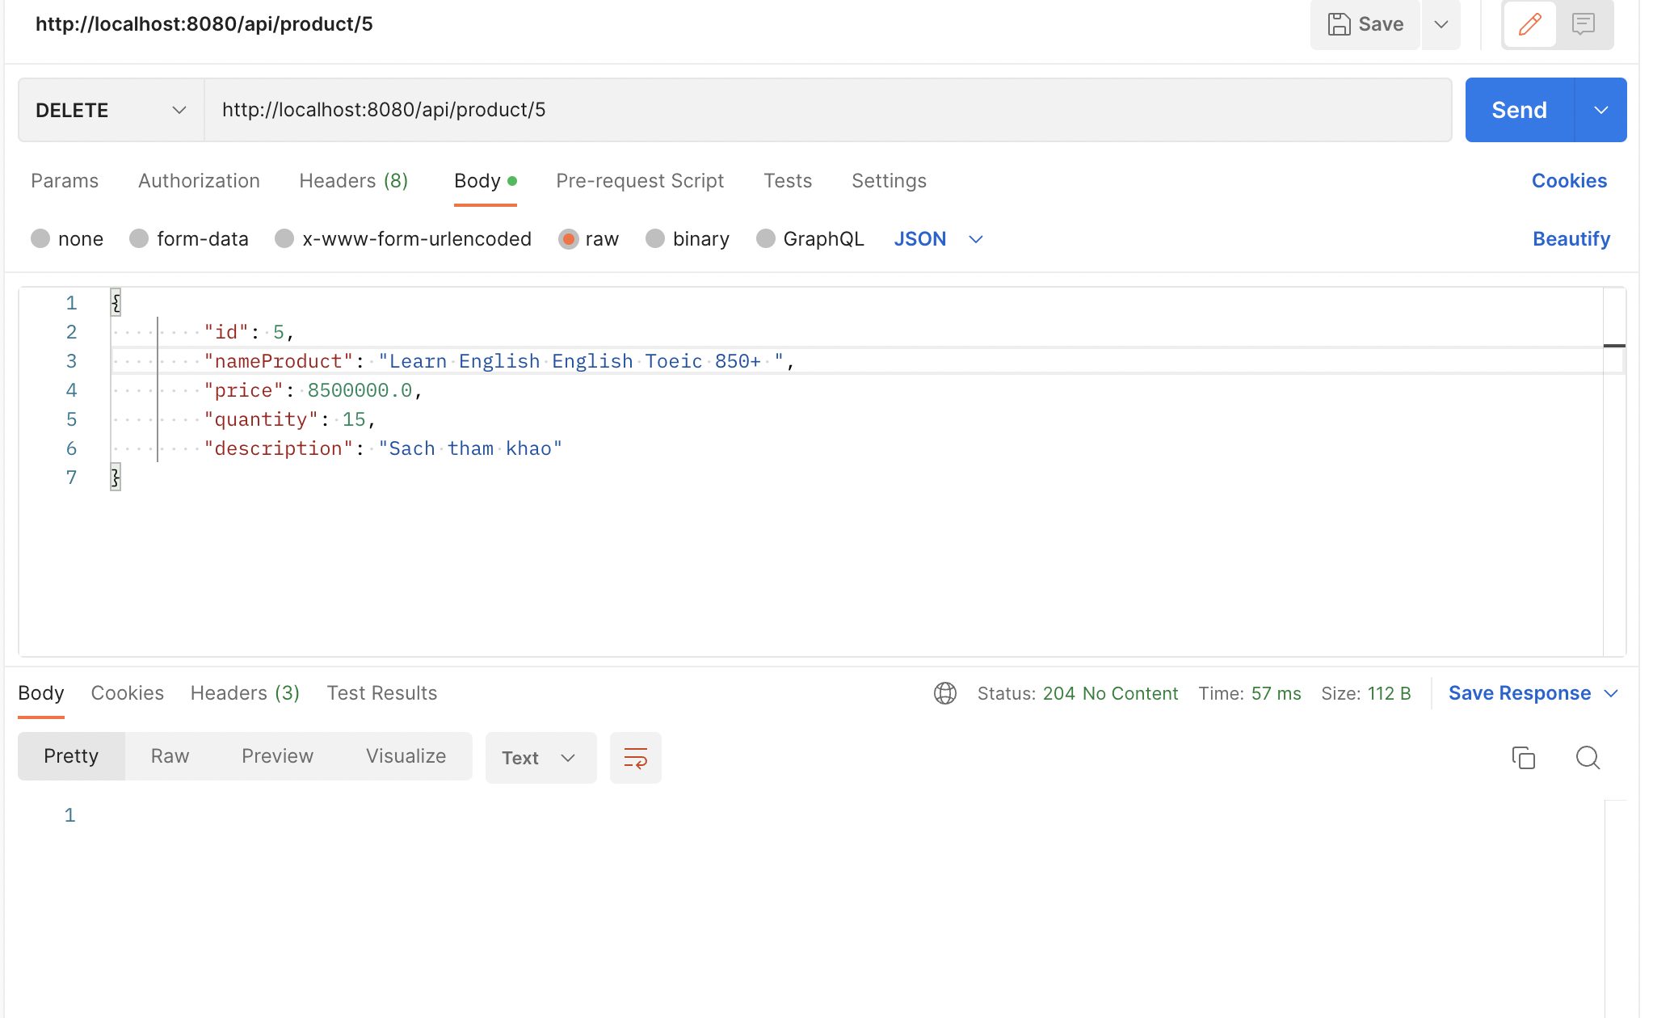Select the GraphQL radio button
1653x1018 pixels.
[766, 238]
